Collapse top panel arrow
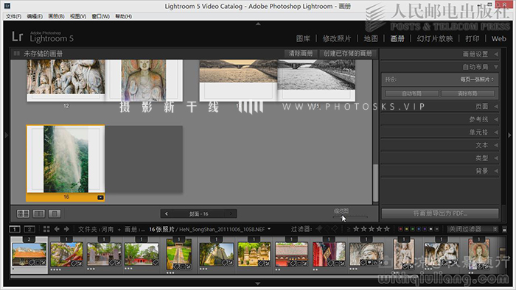Screen dimensions: 516x290 [x=258, y=24]
